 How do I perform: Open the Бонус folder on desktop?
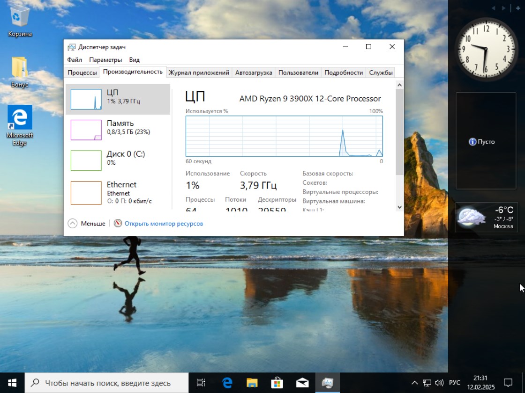(19, 72)
